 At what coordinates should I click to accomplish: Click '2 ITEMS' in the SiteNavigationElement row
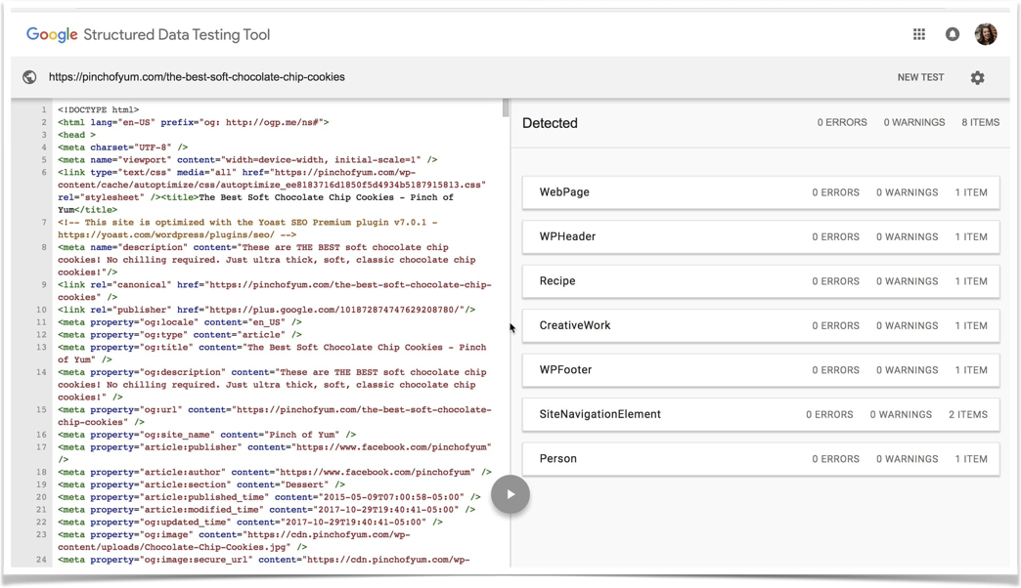coord(967,414)
